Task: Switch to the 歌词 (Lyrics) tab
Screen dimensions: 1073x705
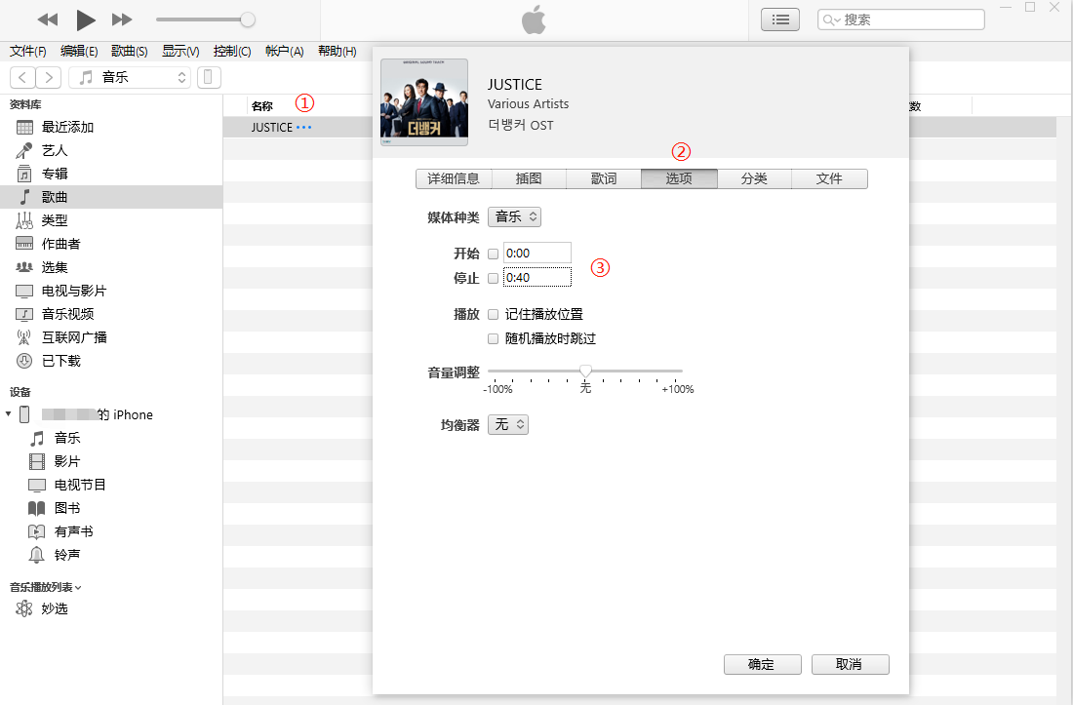Action: pyautogui.click(x=604, y=178)
